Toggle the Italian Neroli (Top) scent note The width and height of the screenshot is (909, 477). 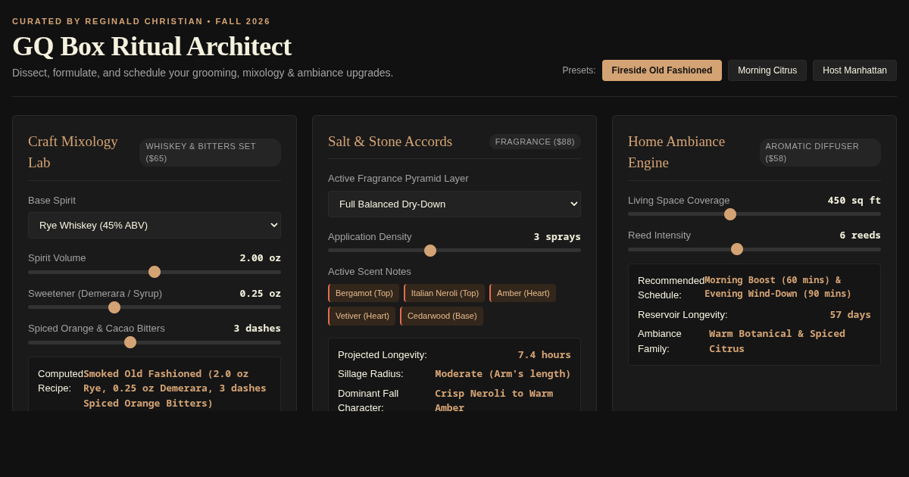(445, 293)
